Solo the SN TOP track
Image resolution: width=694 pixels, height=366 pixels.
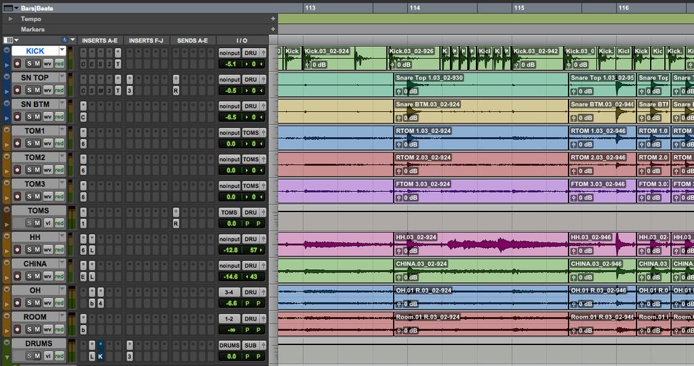(29, 90)
